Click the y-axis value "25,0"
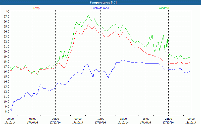Viewport: 201px width, 125px height. [7, 26]
